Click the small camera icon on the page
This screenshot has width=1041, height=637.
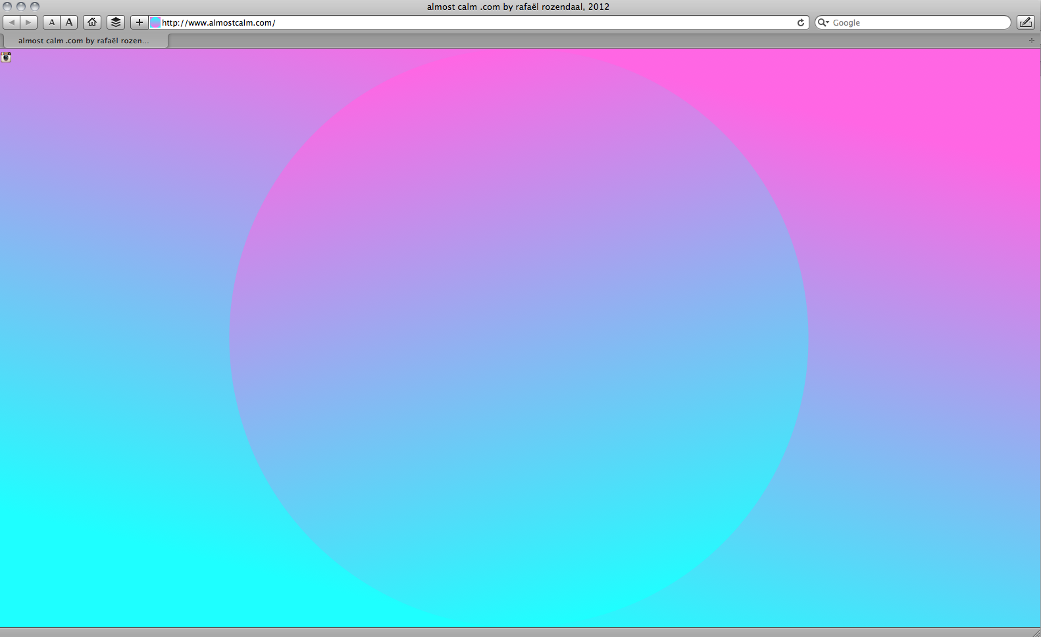pyautogui.click(x=6, y=57)
